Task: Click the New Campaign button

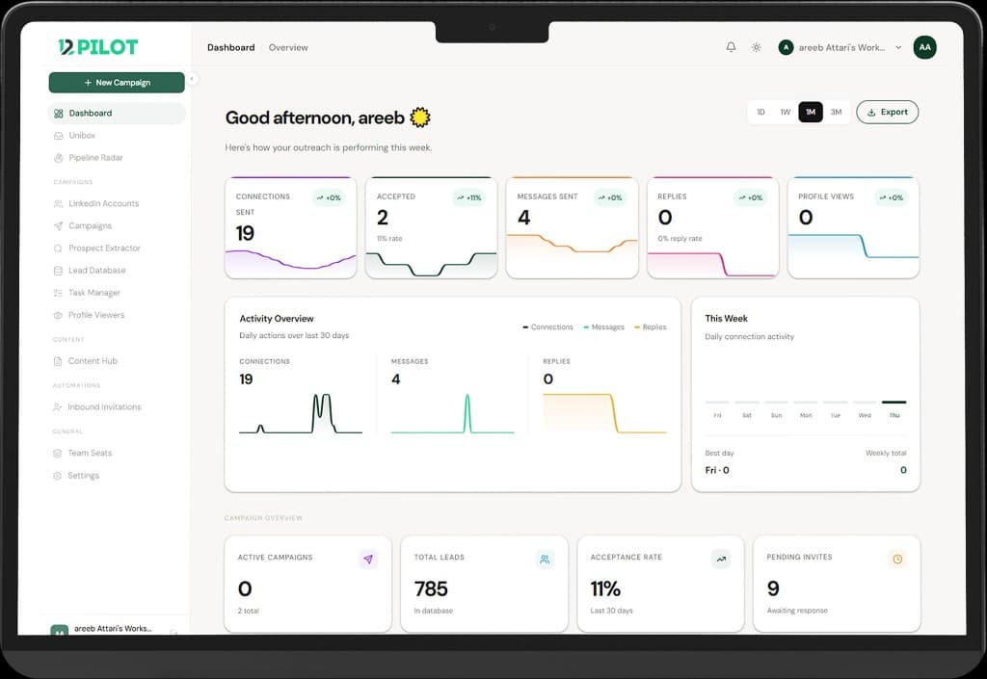Action: [x=117, y=83]
